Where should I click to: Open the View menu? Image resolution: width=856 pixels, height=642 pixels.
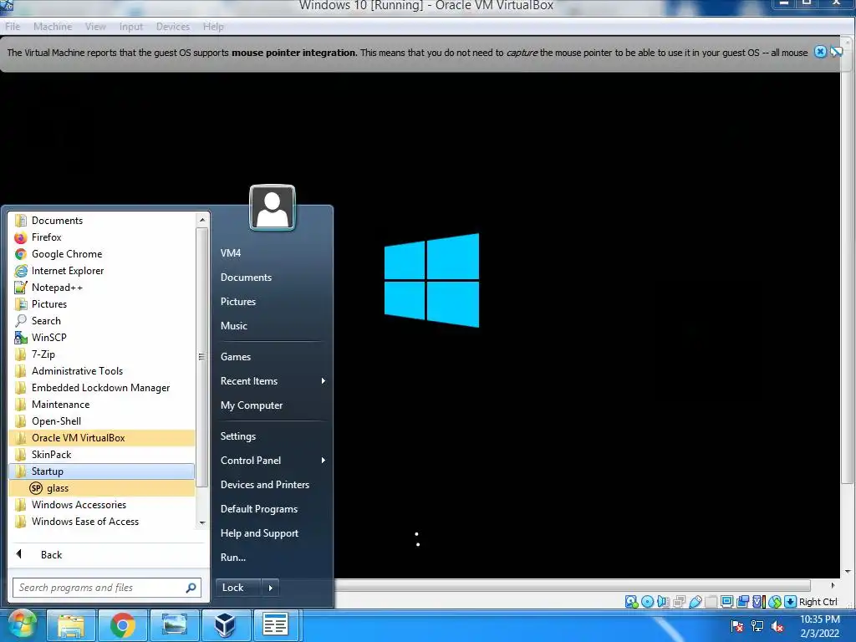click(95, 26)
